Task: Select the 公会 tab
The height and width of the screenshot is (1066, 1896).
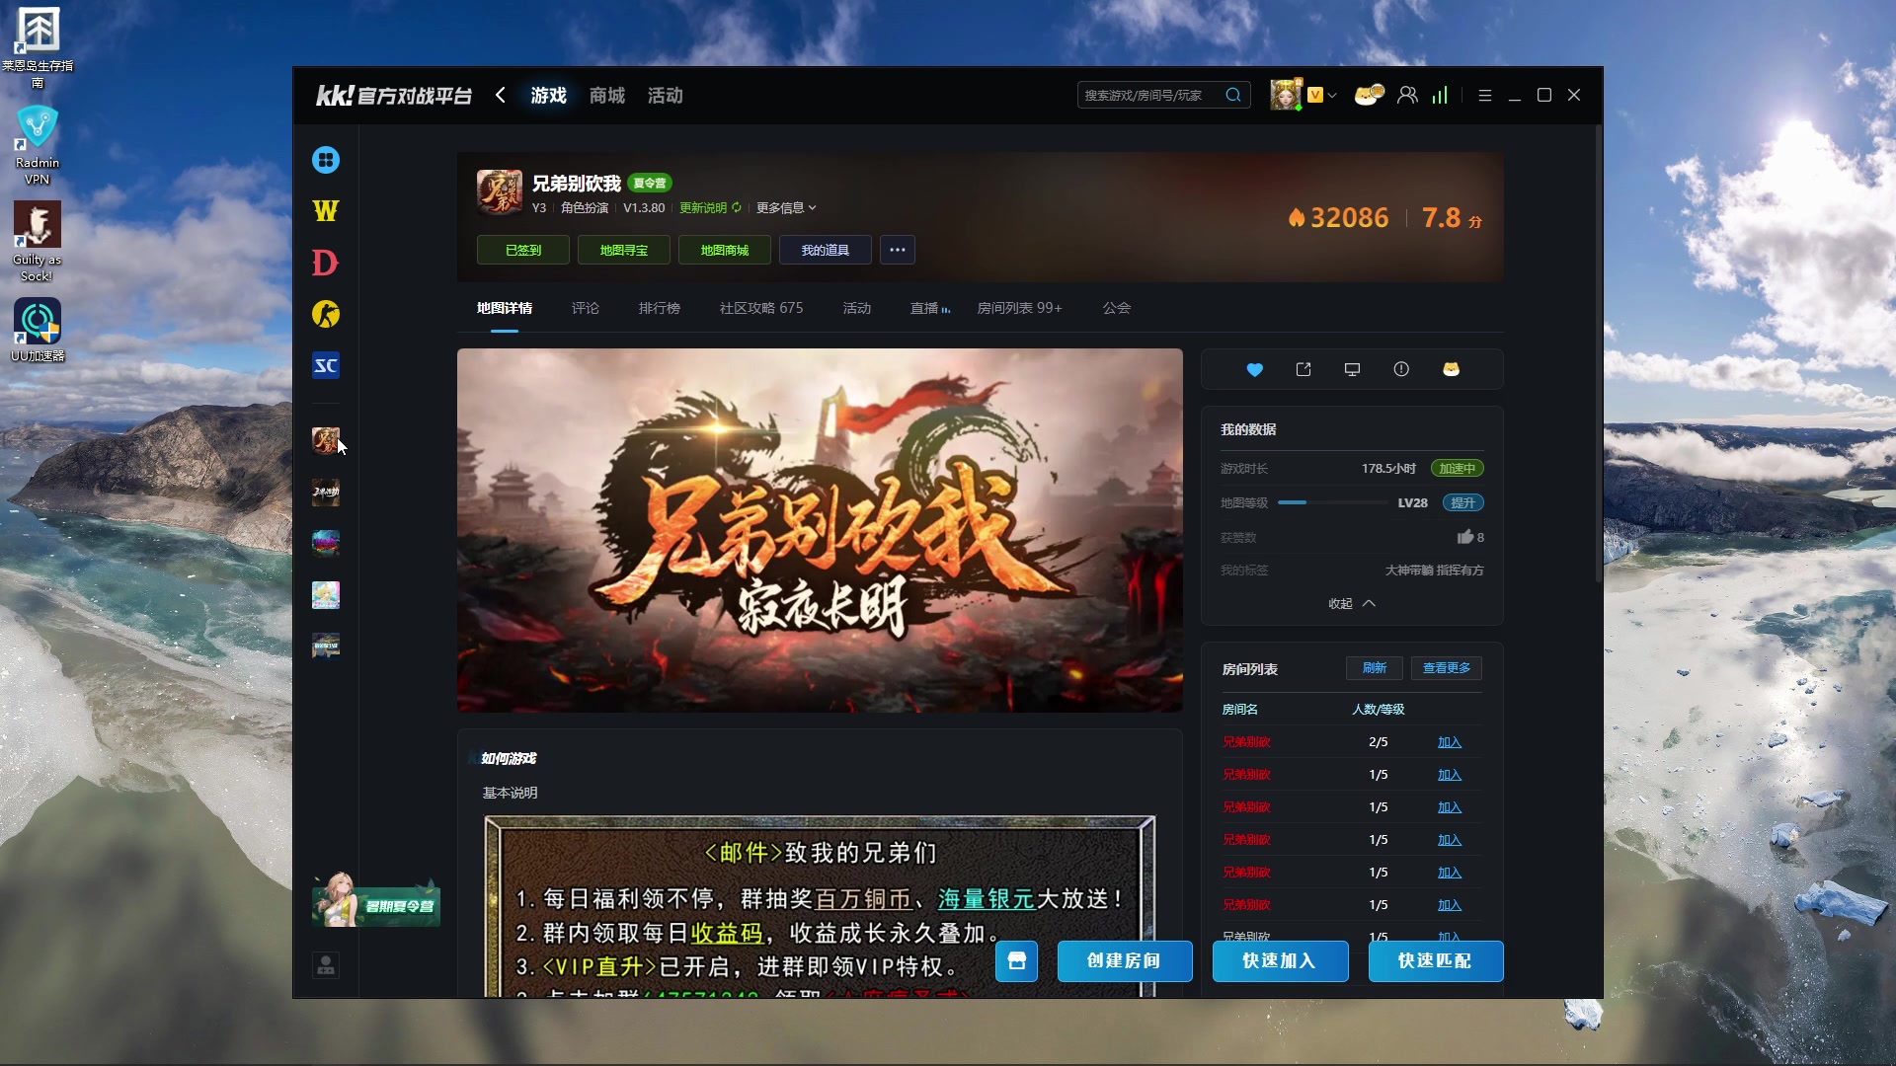Action: [x=1117, y=308]
